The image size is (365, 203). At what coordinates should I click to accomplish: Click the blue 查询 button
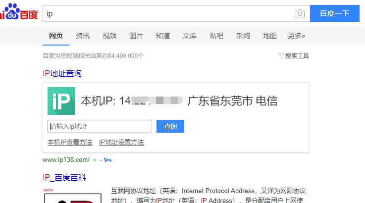point(170,126)
